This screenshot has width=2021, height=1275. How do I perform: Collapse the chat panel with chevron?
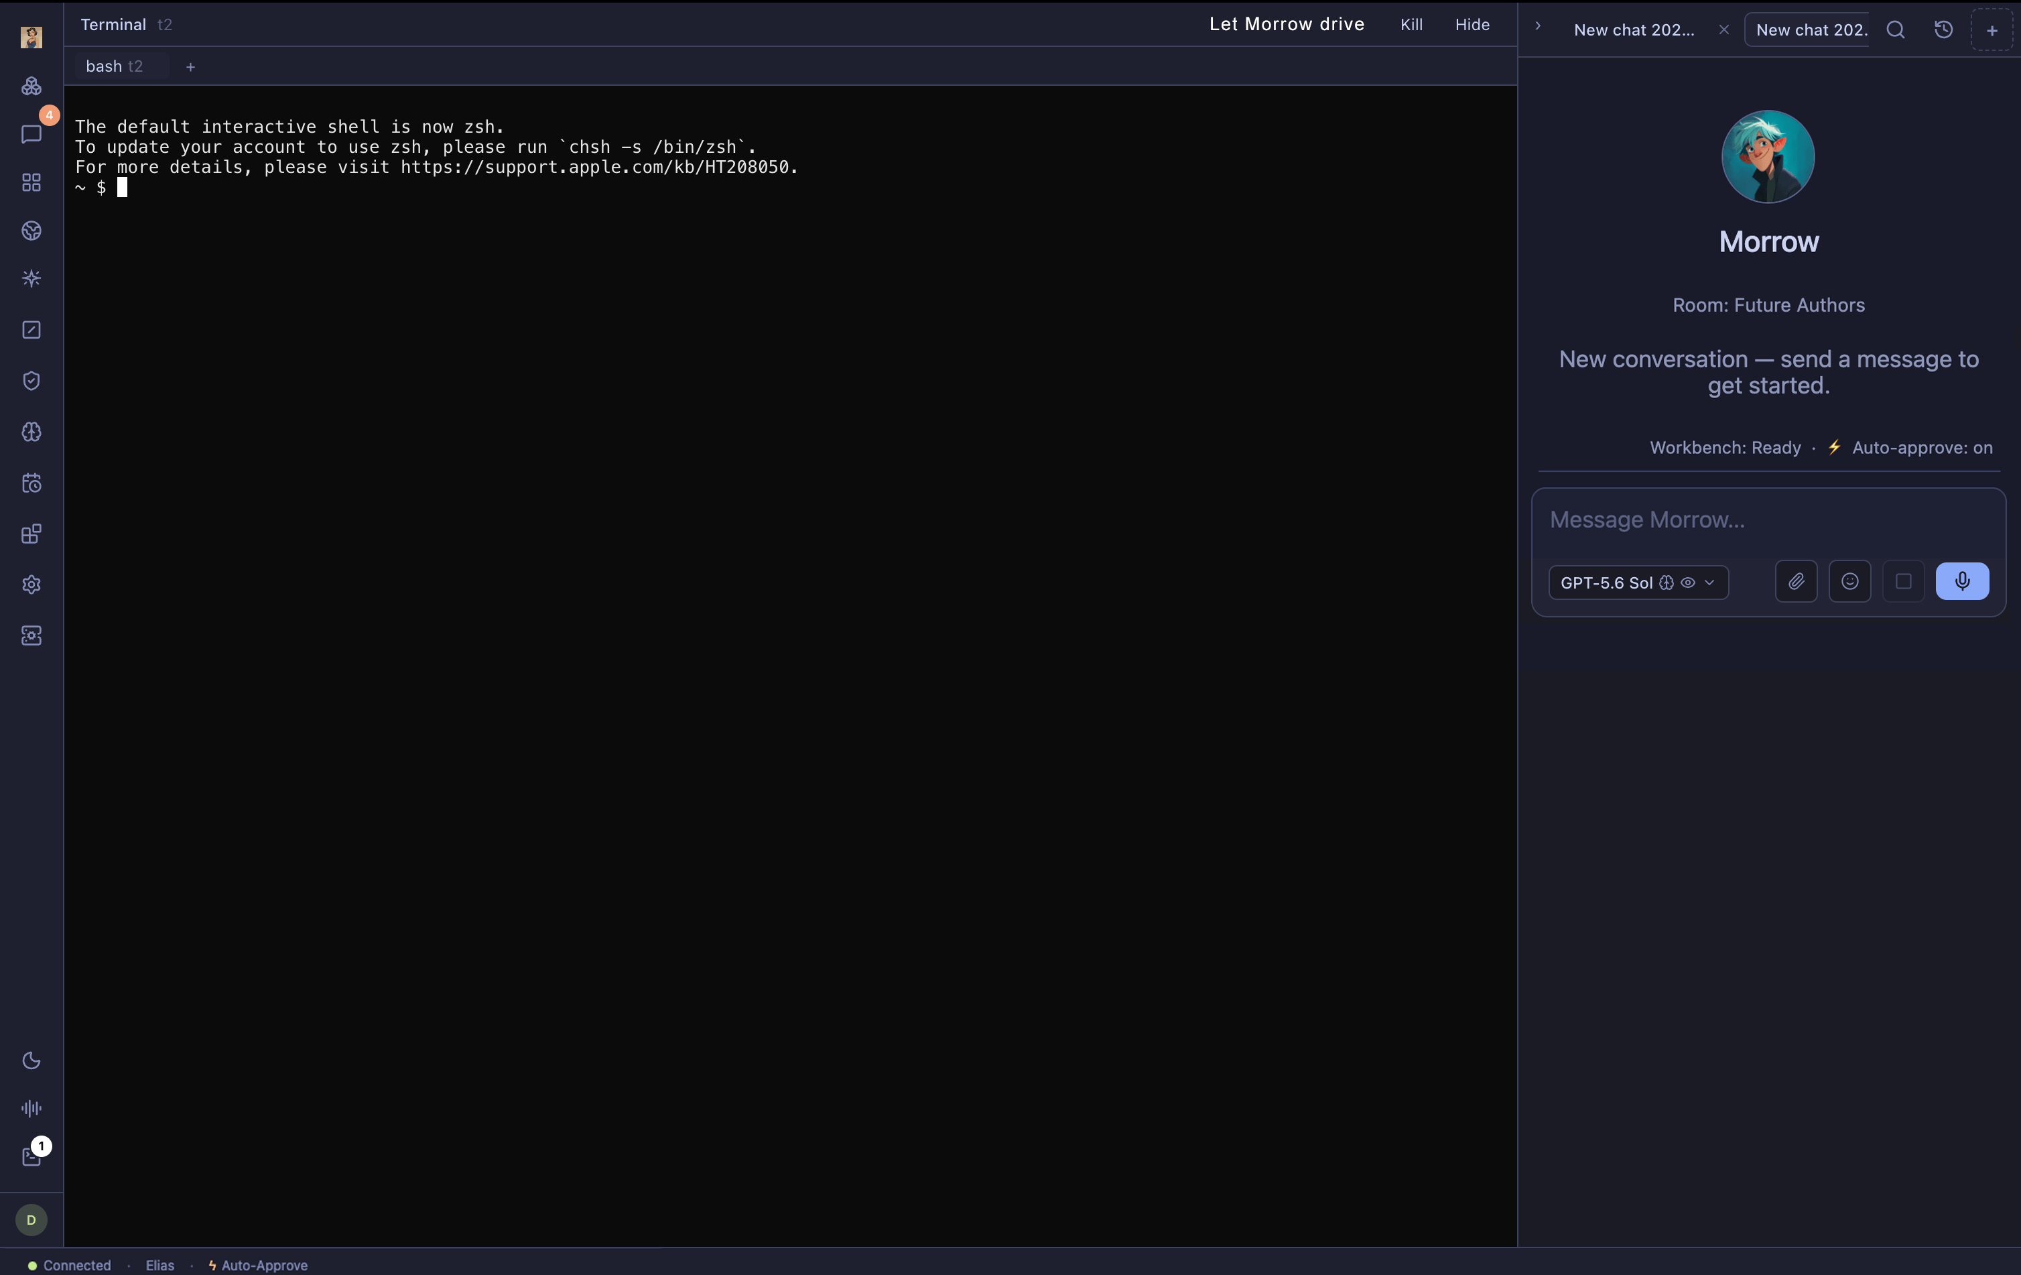pos(1538,26)
